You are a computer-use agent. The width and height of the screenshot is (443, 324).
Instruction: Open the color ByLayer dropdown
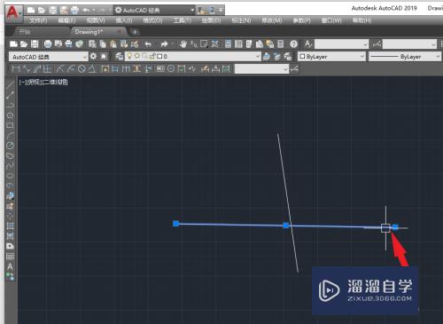point(331,57)
